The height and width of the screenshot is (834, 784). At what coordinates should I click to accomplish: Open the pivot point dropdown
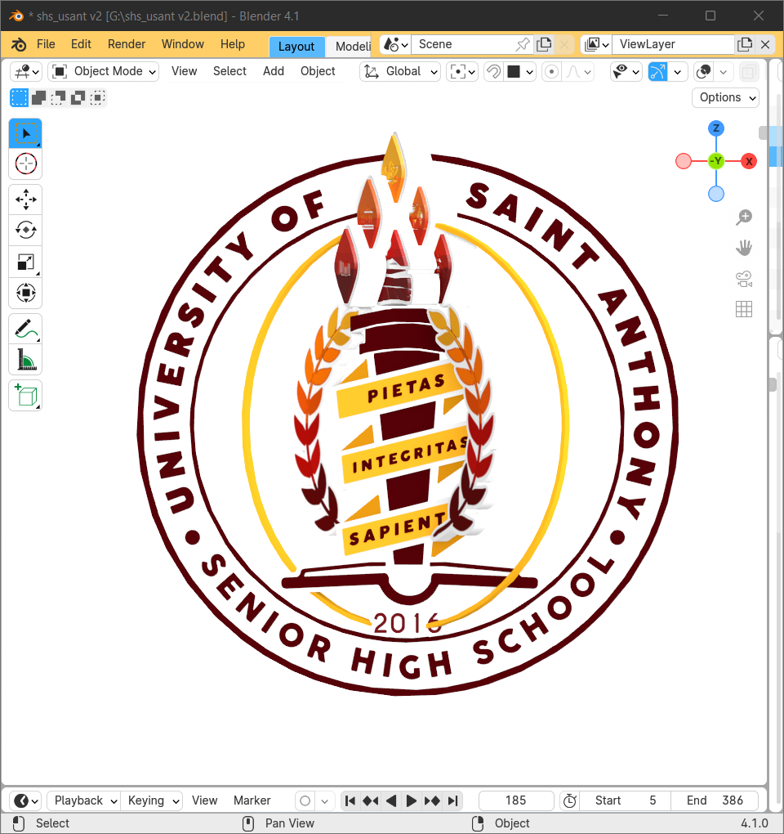(462, 71)
